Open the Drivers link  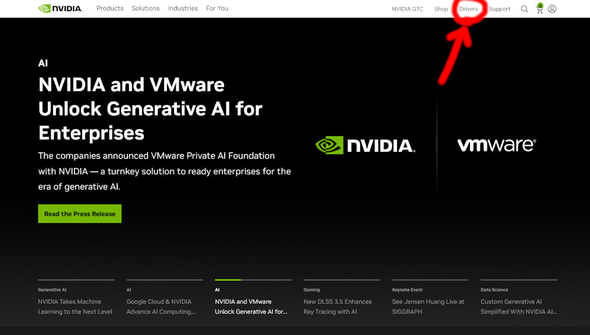click(468, 9)
